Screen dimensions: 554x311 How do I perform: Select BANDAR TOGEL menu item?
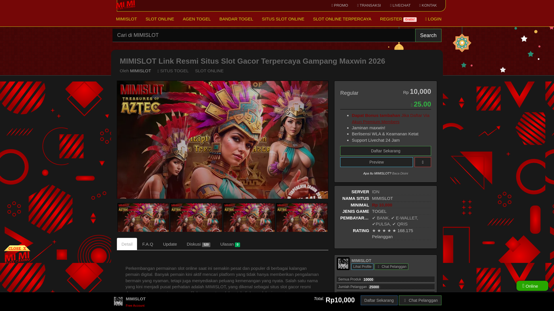pos(236,19)
